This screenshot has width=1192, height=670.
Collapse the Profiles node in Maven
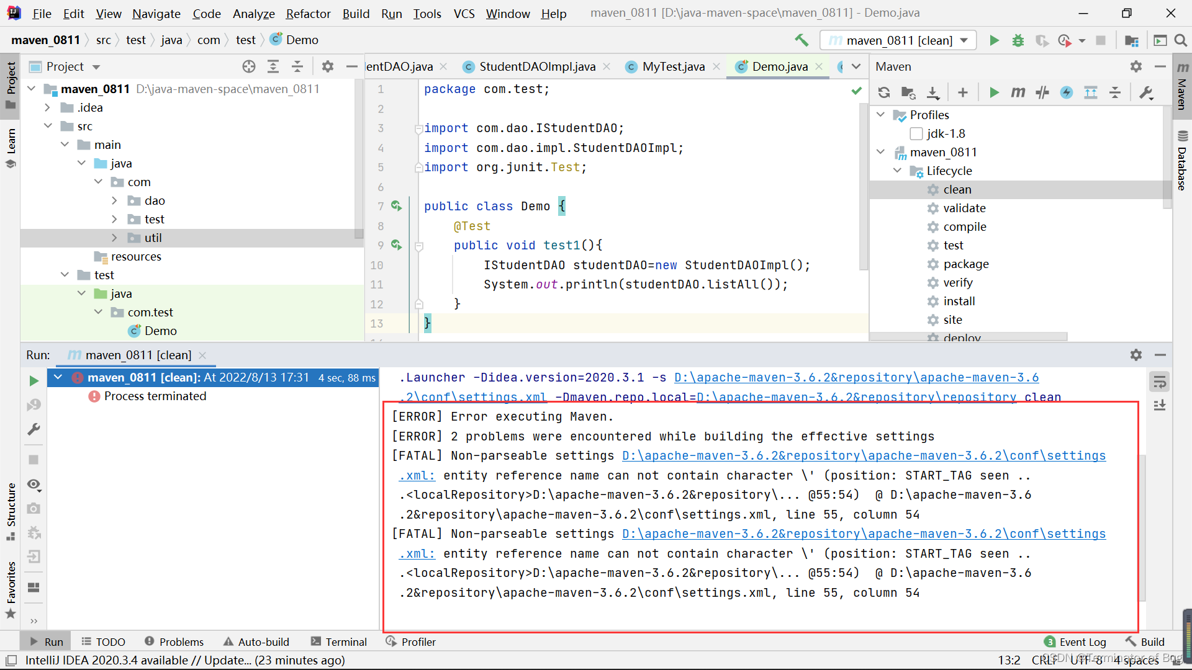point(880,115)
